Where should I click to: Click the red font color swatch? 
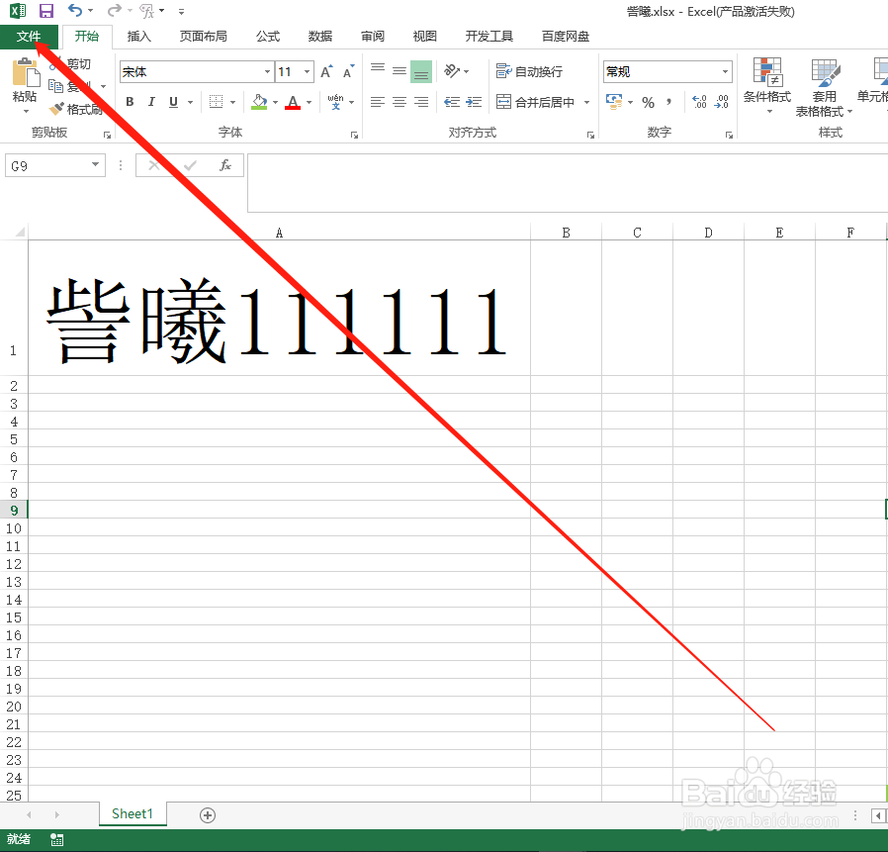click(293, 109)
